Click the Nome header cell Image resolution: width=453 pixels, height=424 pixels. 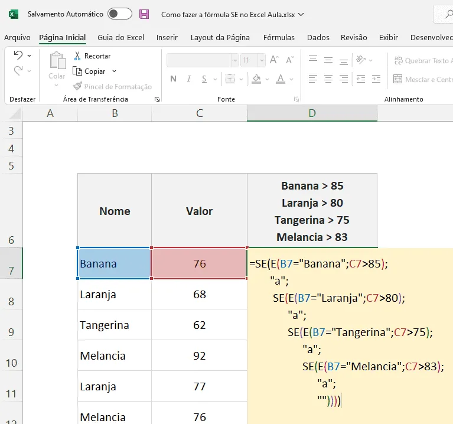115,211
